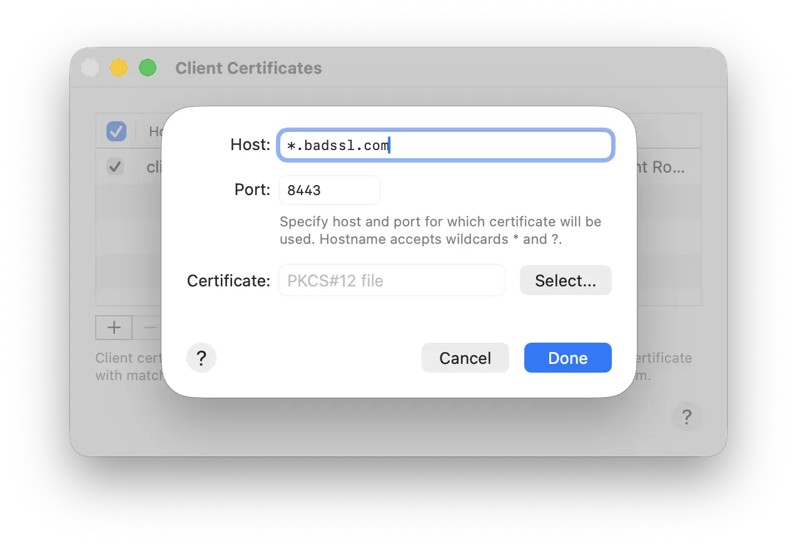Click the 'Specify host and port' hint text

point(440,230)
